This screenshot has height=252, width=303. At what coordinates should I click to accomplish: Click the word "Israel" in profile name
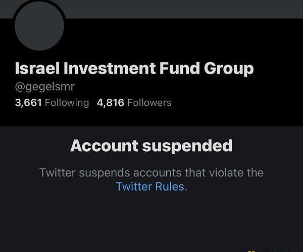coord(38,68)
